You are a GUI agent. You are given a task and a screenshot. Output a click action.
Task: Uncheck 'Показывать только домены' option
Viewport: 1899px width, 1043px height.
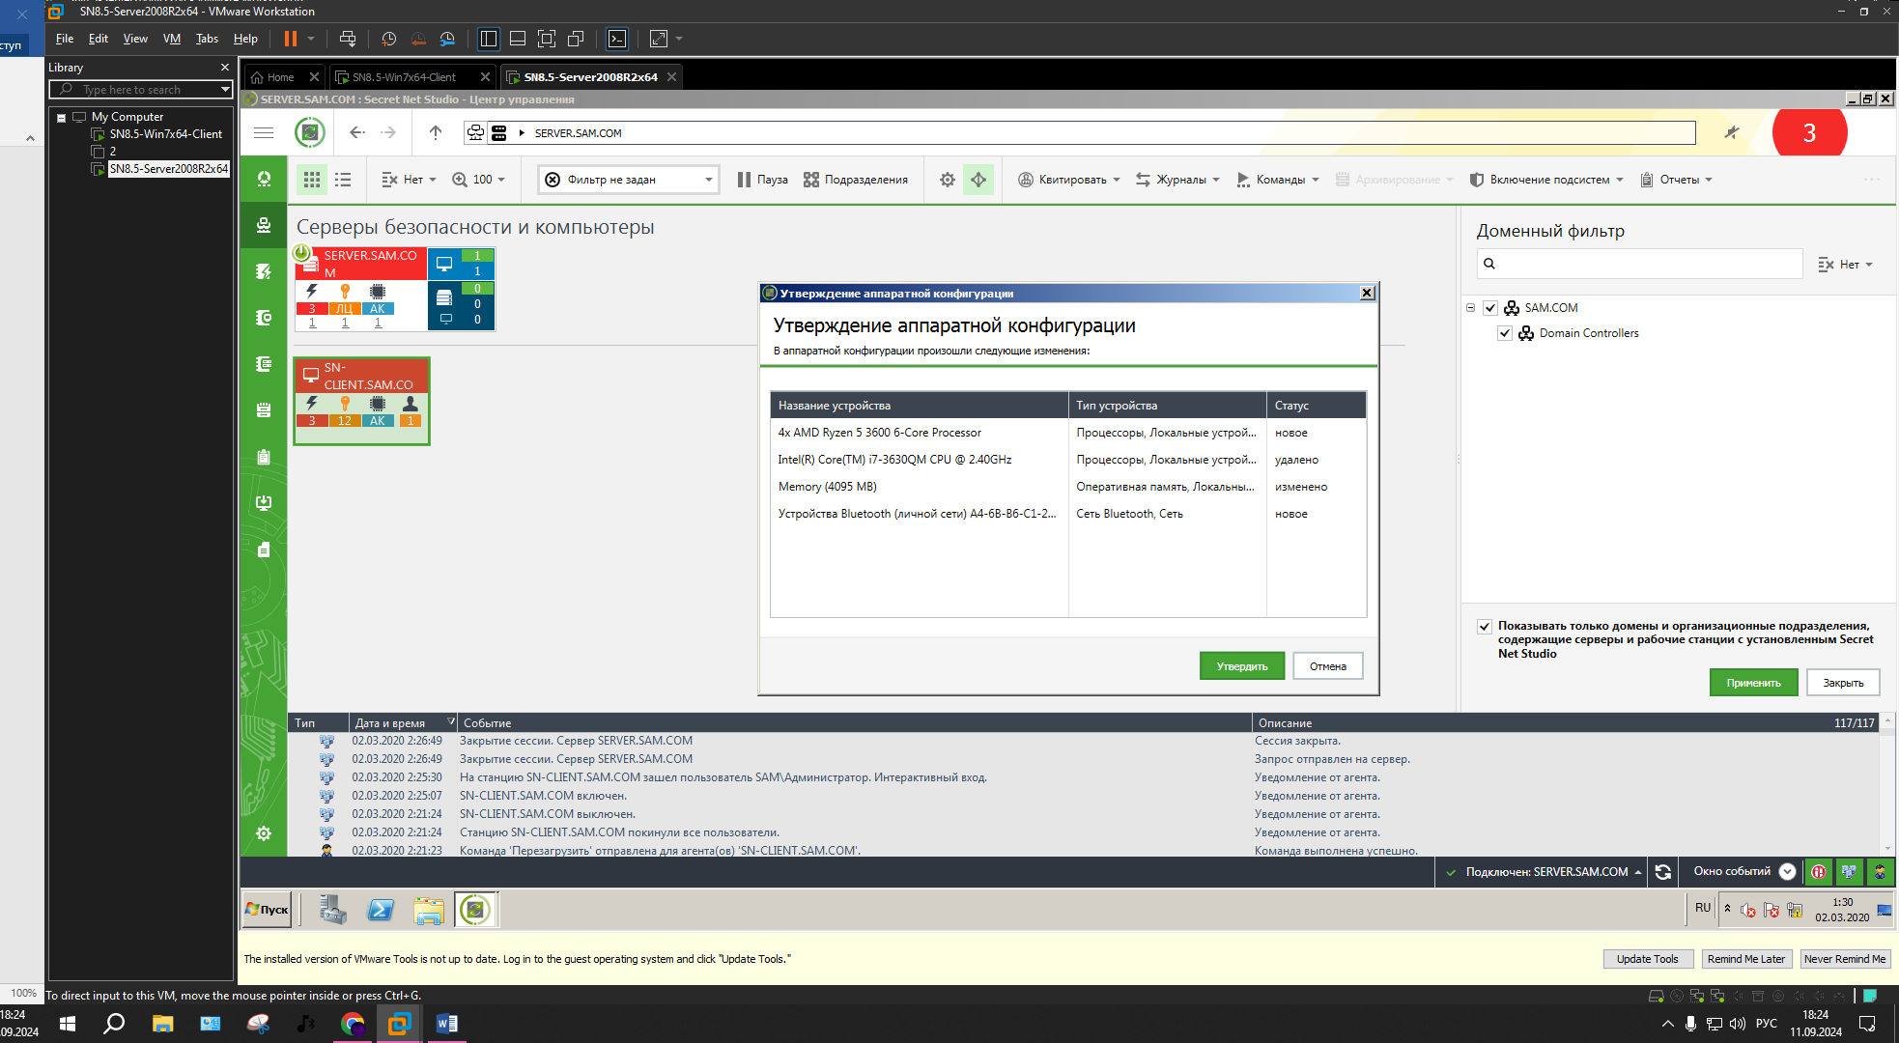1485,627
